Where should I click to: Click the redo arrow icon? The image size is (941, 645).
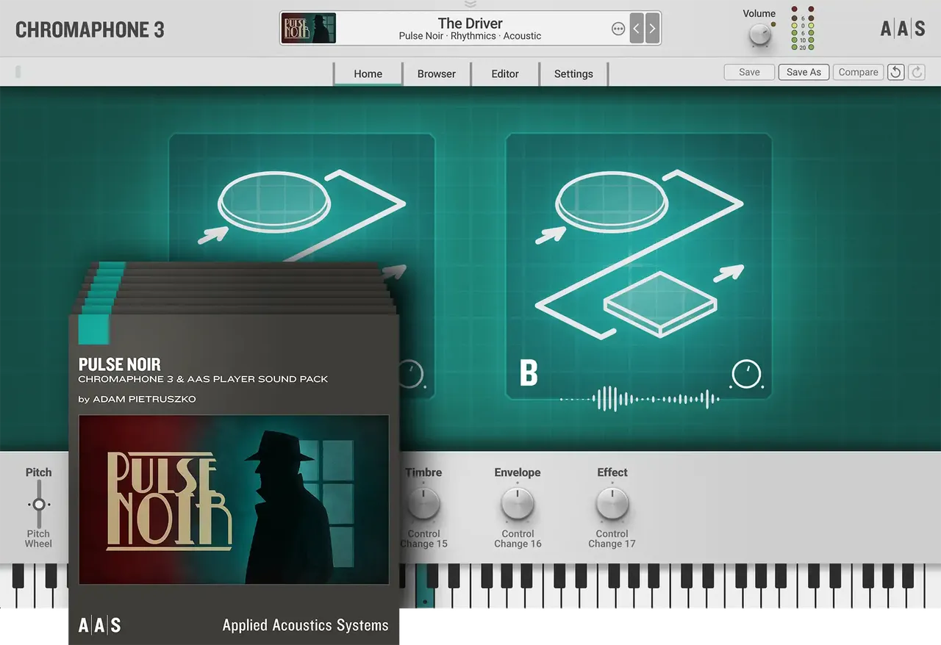tap(917, 72)
